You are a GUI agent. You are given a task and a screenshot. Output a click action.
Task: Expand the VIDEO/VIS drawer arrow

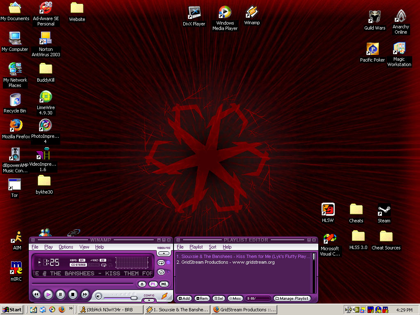pyautogui.click(x=164, y=253)
